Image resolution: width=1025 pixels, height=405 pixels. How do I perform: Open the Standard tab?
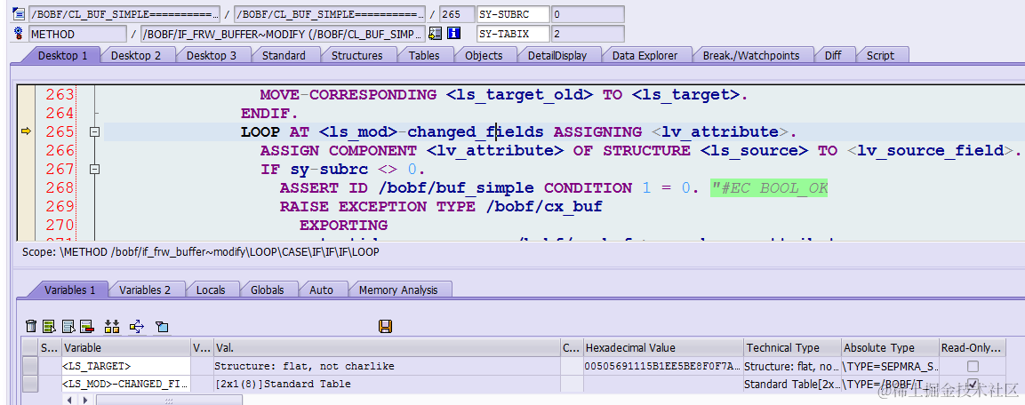284,56
